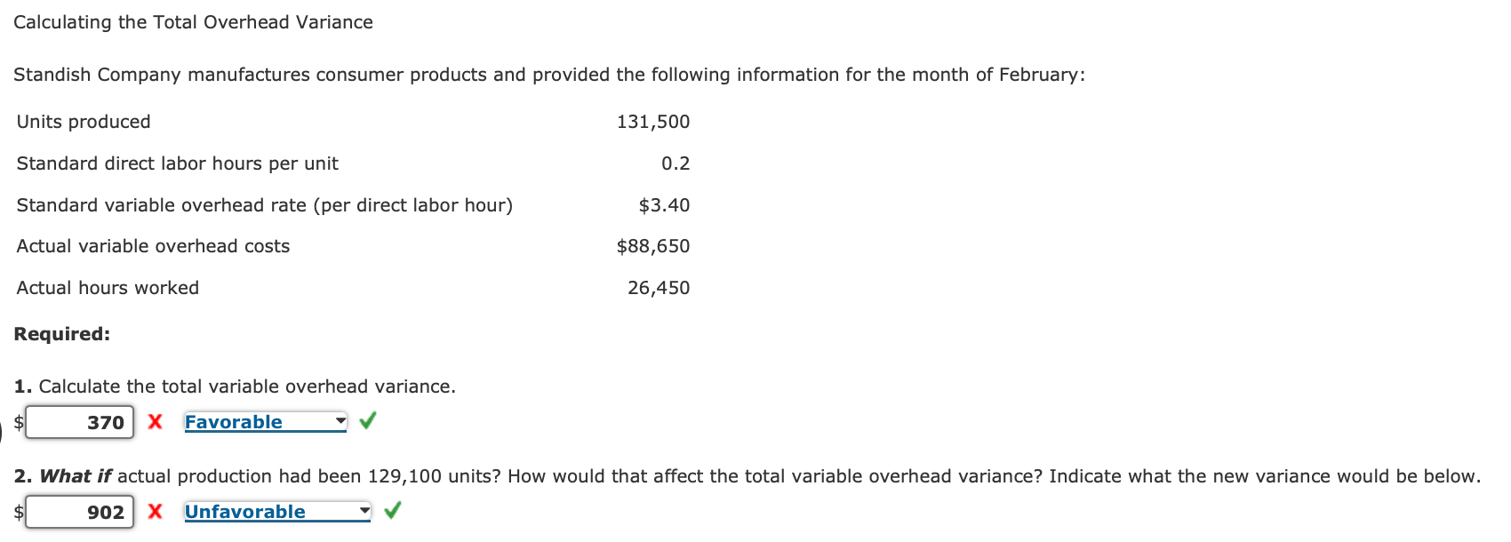The image size is (1511, 542).
Task: Click the question 1 instruction text
Action: [x=236, y=386]
